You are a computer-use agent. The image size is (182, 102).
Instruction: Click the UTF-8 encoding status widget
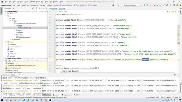click(162, 97)
